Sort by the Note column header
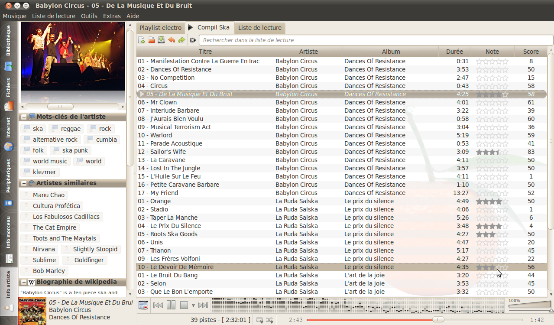The width and height of the screenshot is (554, 325). pyautogui.click(x=492, y=52)
